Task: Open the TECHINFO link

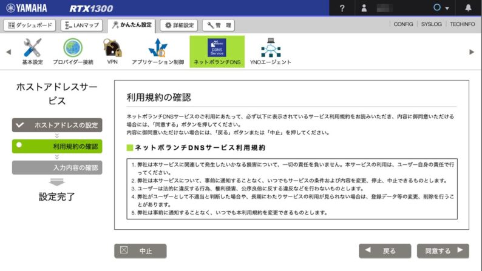Action: 462,24
